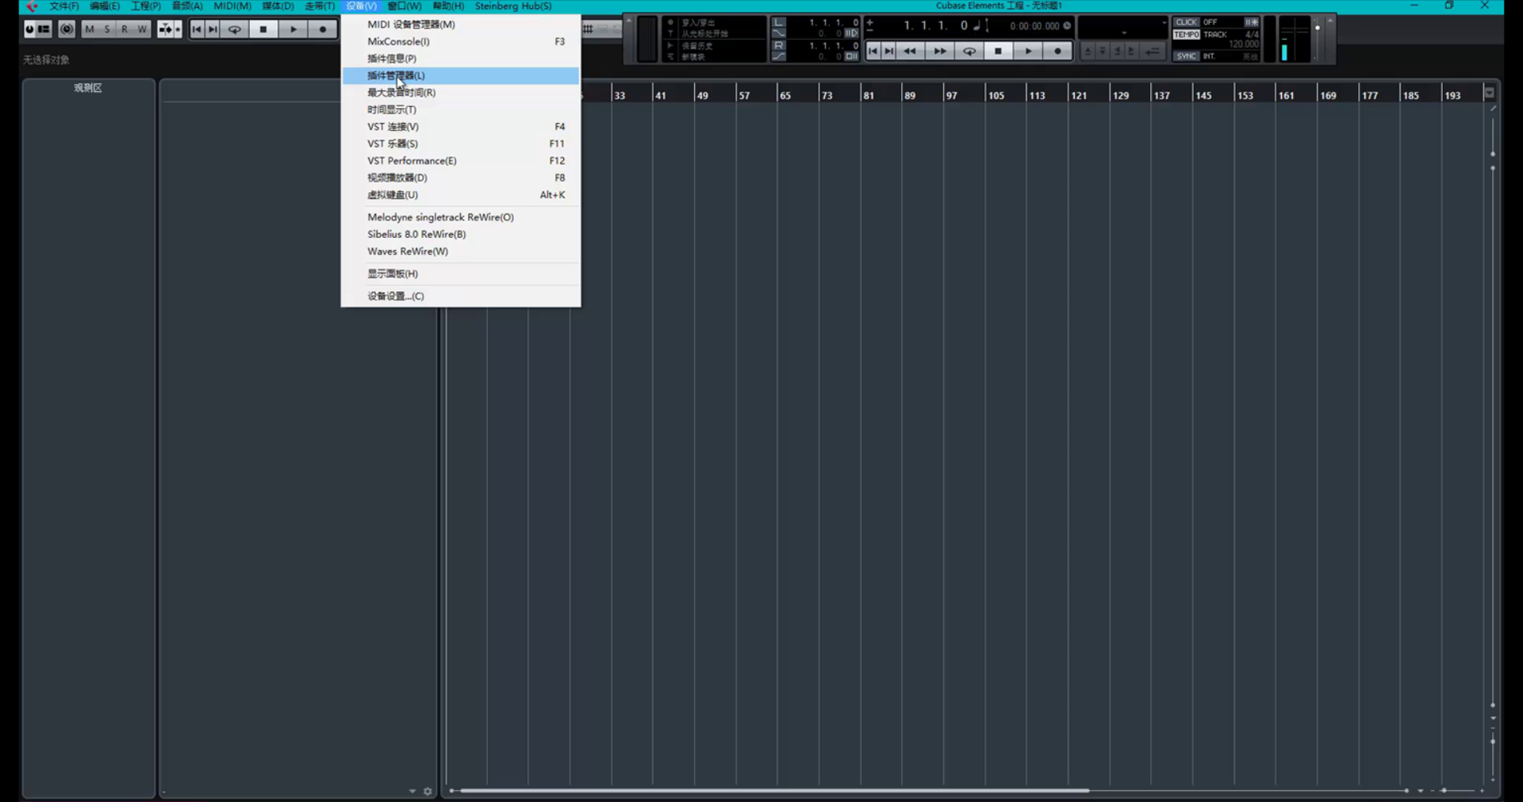Open VST Performance(E) from the menu
The width and height of the screenshot is (1523, 802).
pyautogui.click(x=460, y=161)
